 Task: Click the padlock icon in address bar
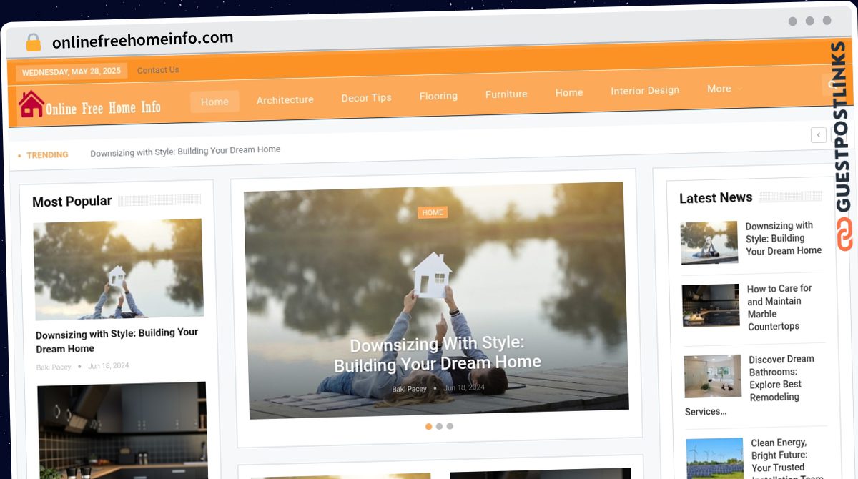(x=33, y=42)
